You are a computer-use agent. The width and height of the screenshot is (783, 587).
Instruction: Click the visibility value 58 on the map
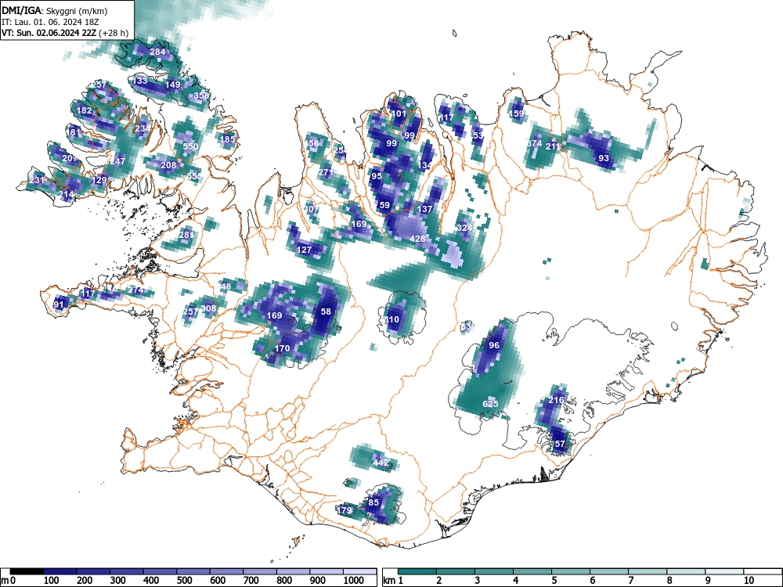(x=326, y=312)
